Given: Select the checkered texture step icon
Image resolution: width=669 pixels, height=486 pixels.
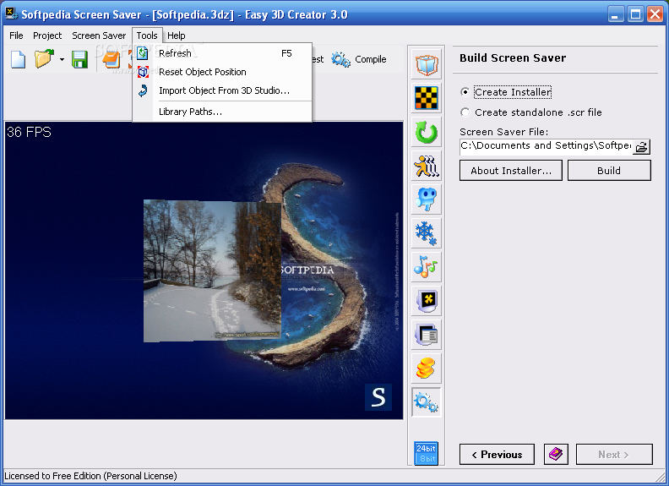Looking at the screenshot, I should click(x=427, y=98).
